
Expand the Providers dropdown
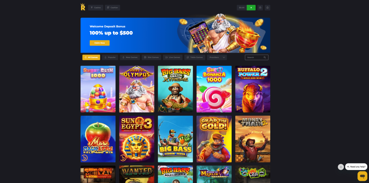(x=217, y=57)
